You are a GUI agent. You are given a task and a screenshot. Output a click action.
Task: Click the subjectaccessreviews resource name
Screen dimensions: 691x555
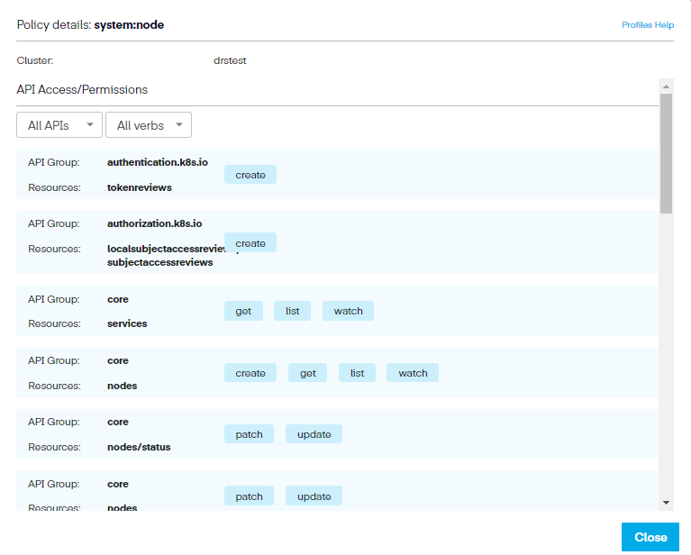pyautogui.click(x=159, y=262)
